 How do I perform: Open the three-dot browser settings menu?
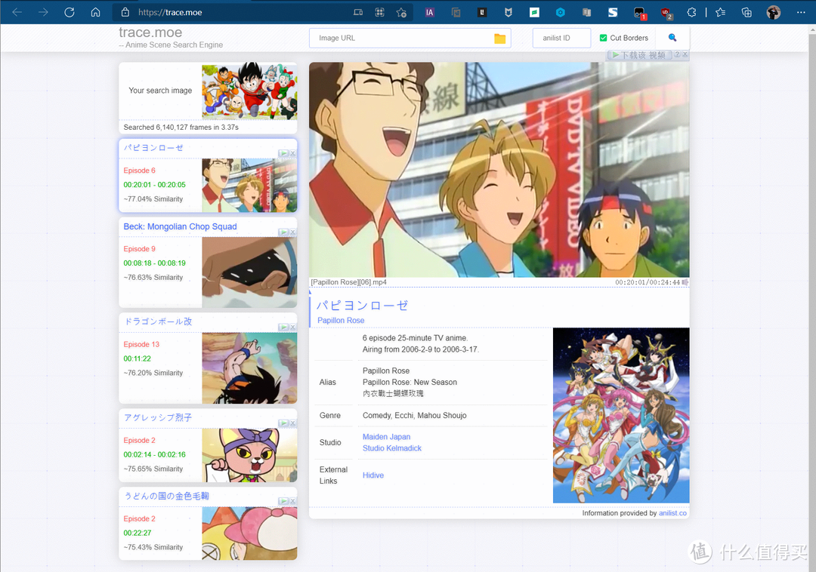click(x=801, y=13)
